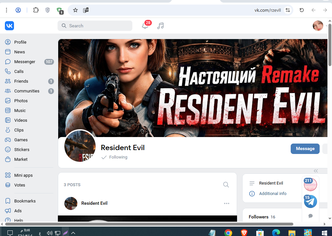Click the Music sidebar icon
332x236 pixels.
8,110
